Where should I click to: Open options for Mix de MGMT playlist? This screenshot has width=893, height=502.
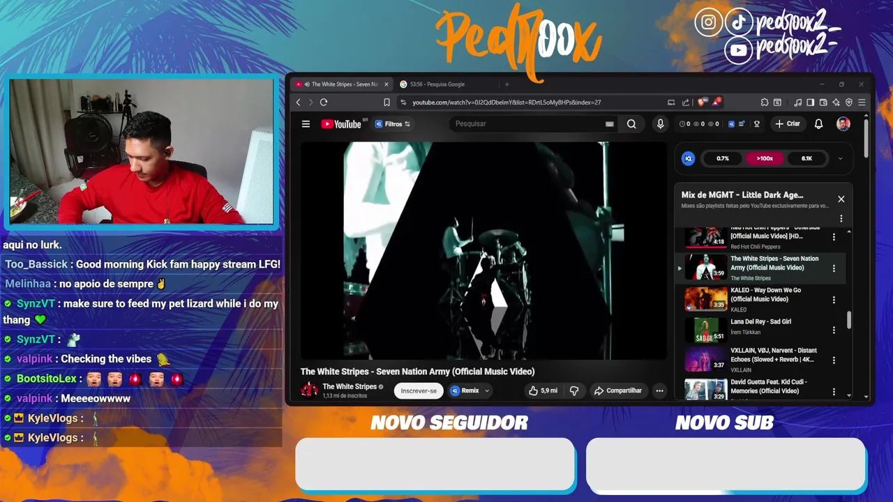(841, 218)
